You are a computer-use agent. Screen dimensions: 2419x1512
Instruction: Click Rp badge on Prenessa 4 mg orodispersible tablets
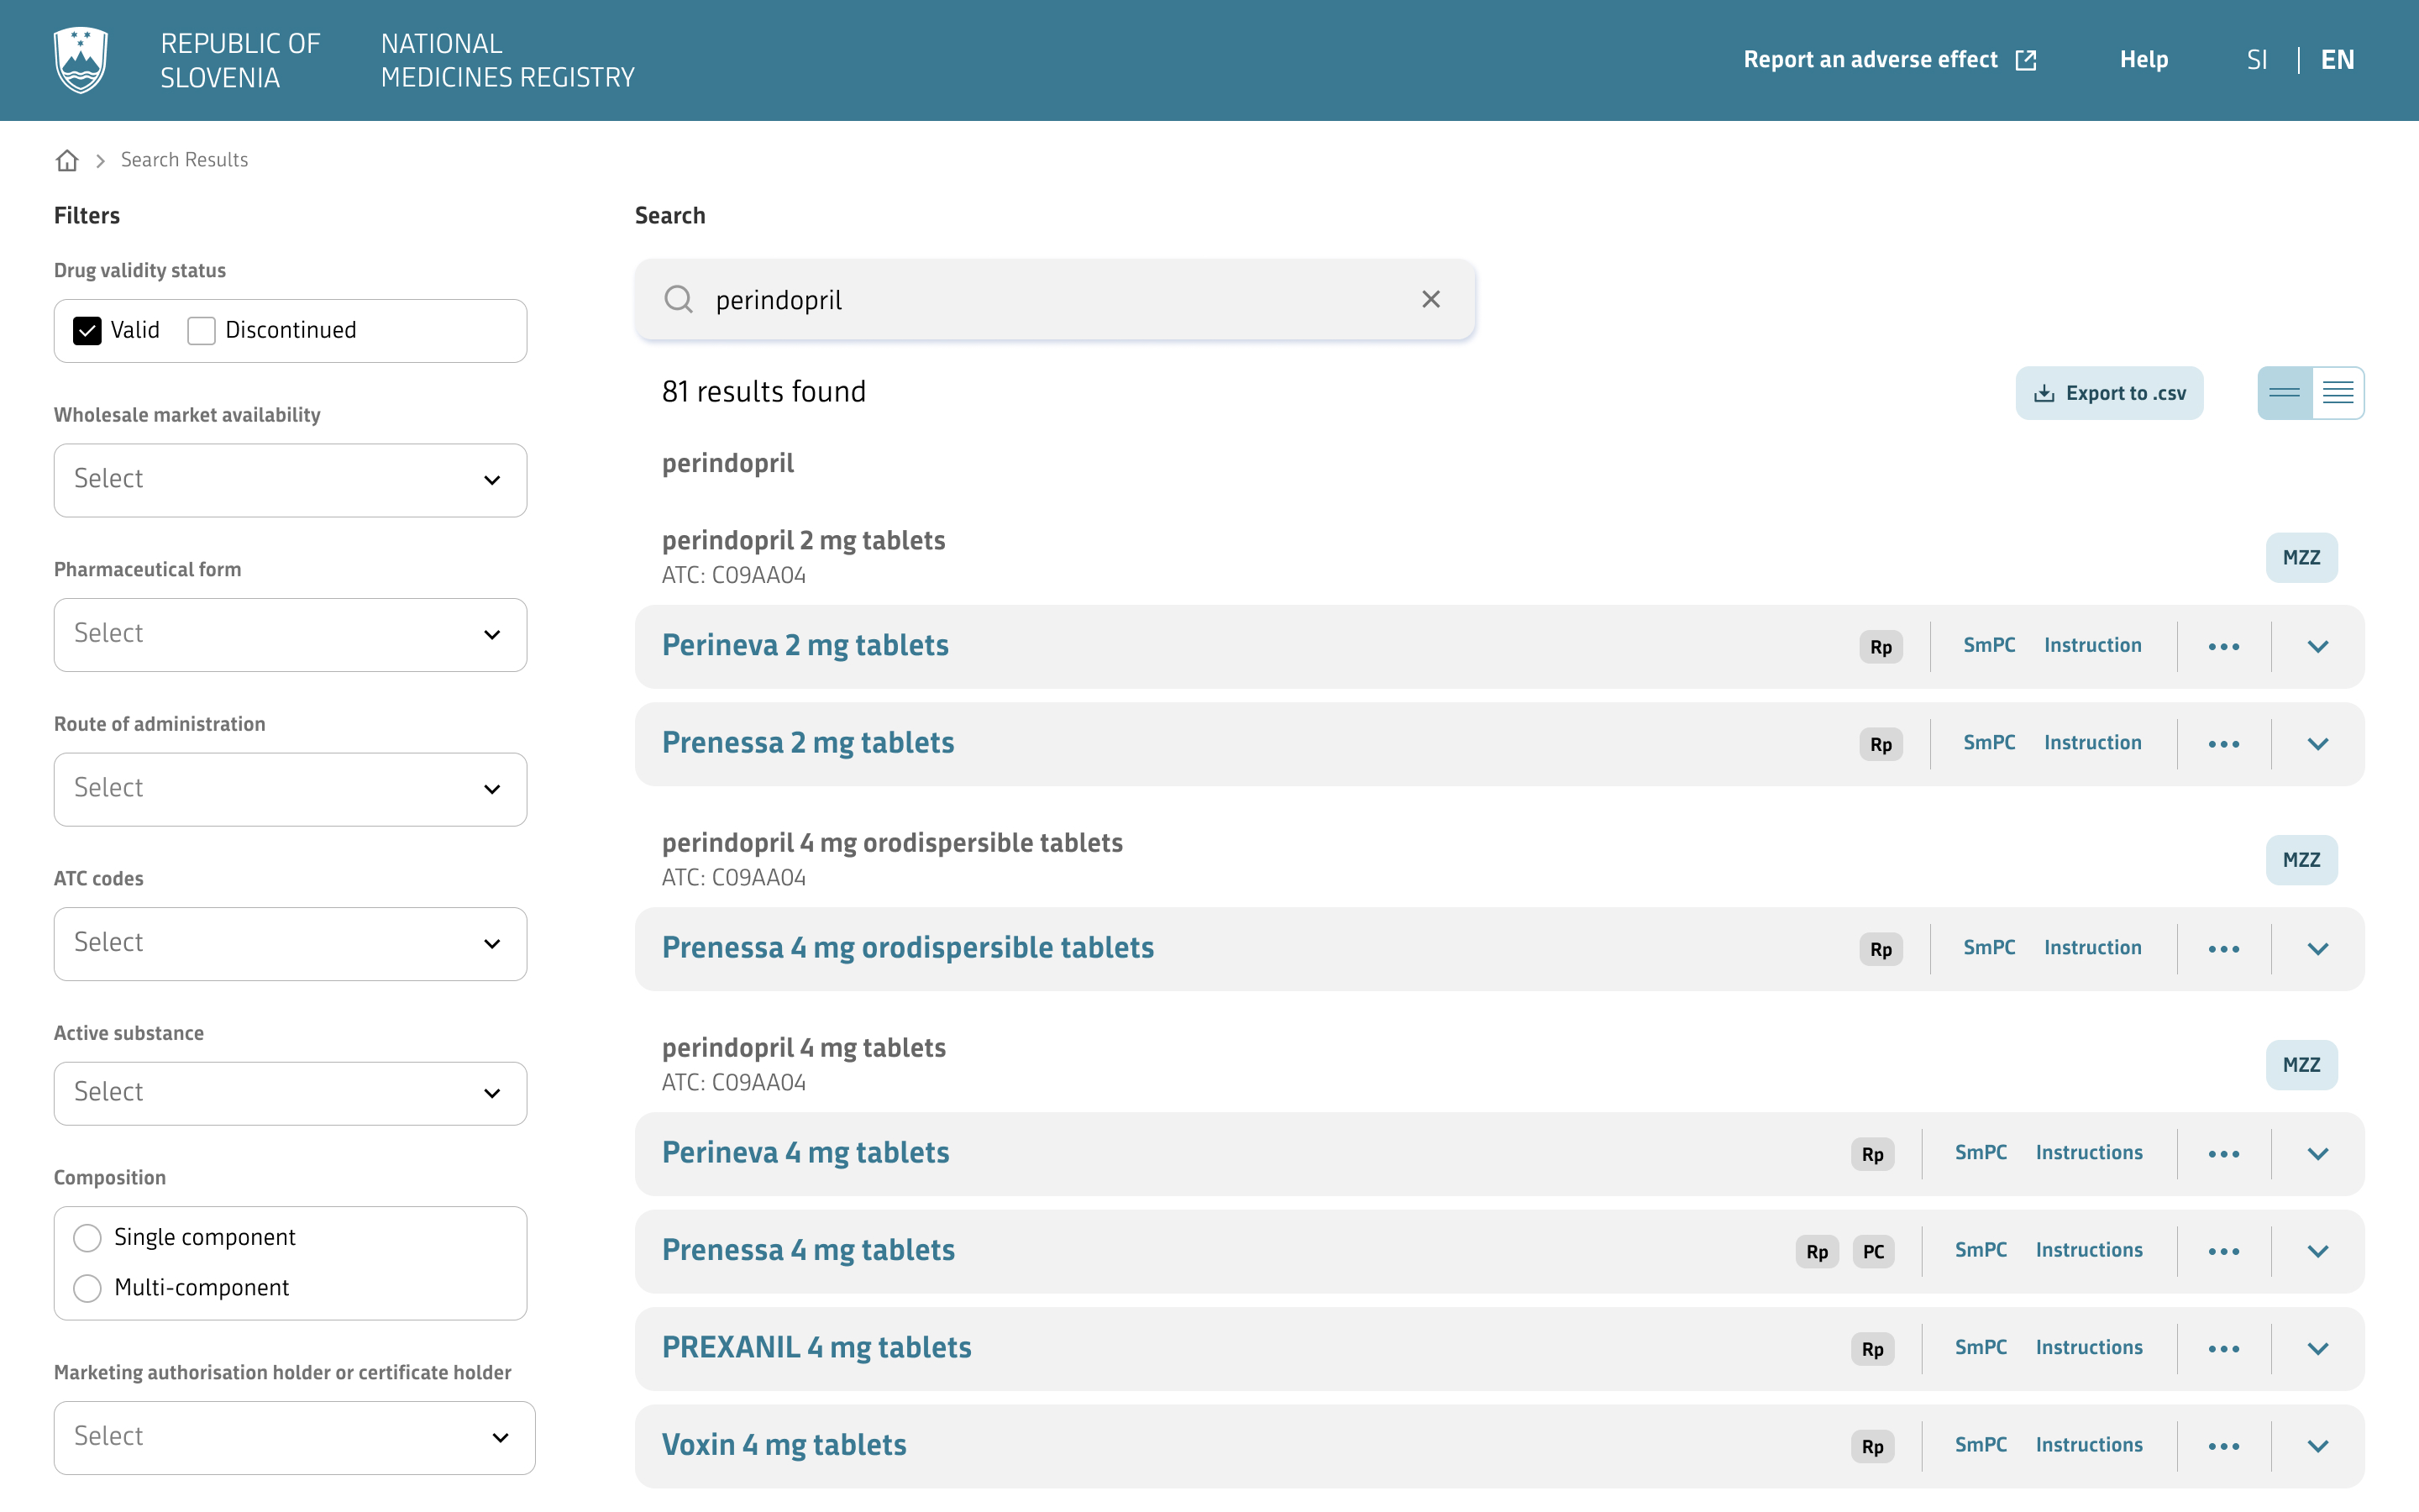(1881, 949)
